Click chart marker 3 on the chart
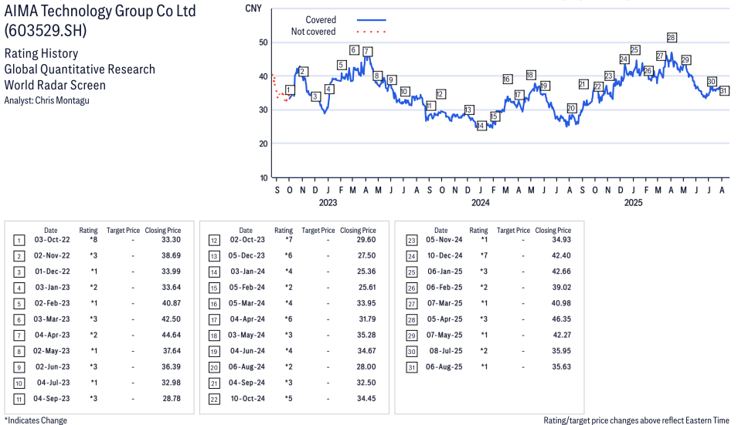The image size is (738, 425). coord(316,96)
